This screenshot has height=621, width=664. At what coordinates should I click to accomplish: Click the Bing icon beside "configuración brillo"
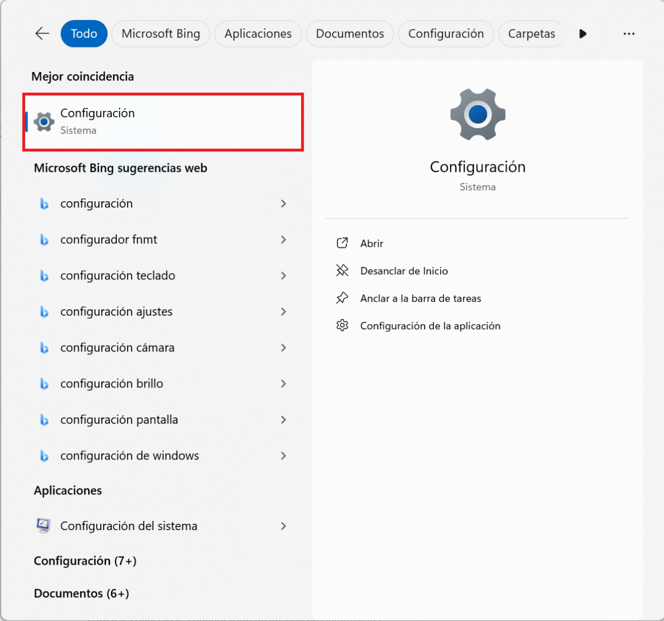(x=45, y=384)
